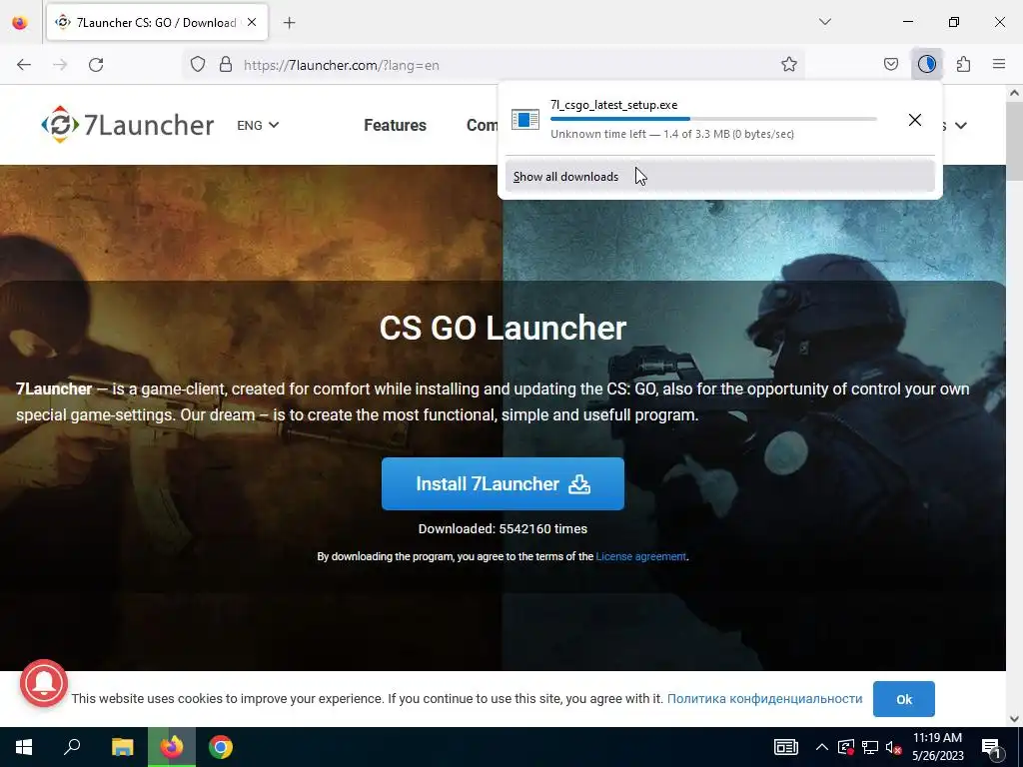Open the Windows Start menu
Screen dimensions: 1023x767
(x=24, y=747)
